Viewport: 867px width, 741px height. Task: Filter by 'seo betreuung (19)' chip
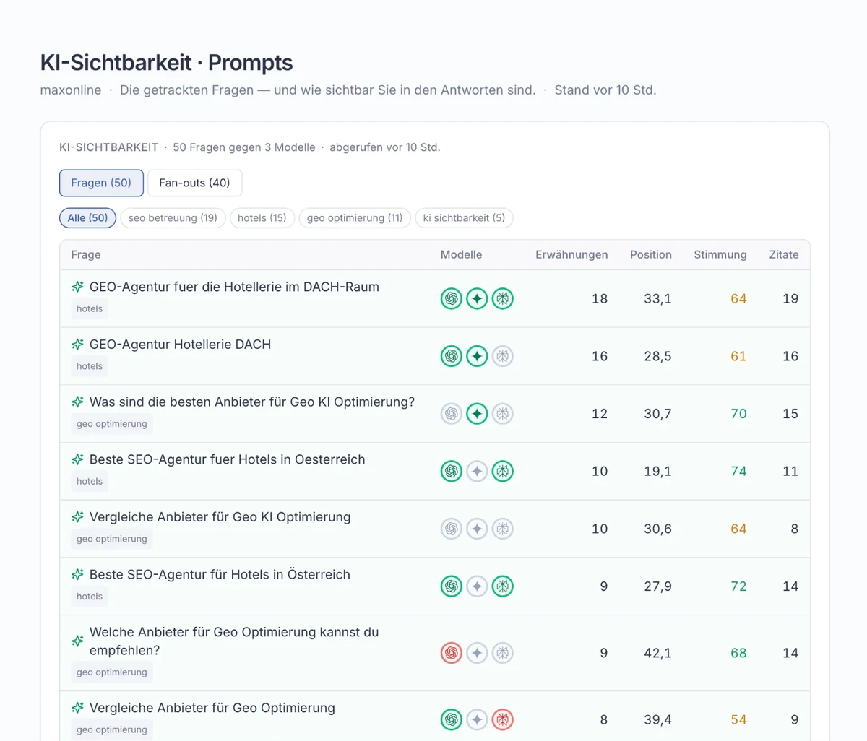173,217
